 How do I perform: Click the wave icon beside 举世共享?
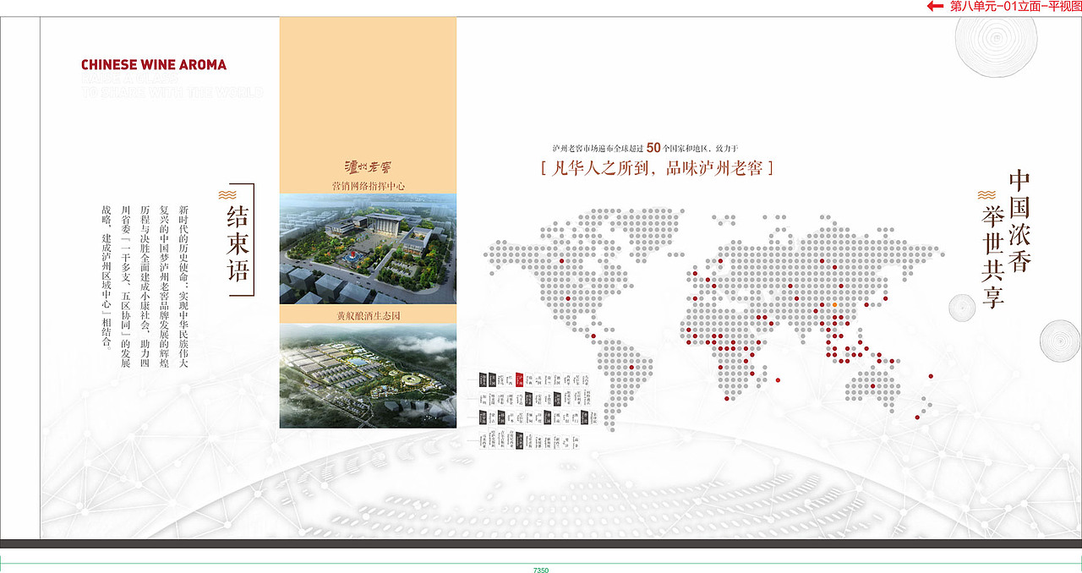coord(986,194)
